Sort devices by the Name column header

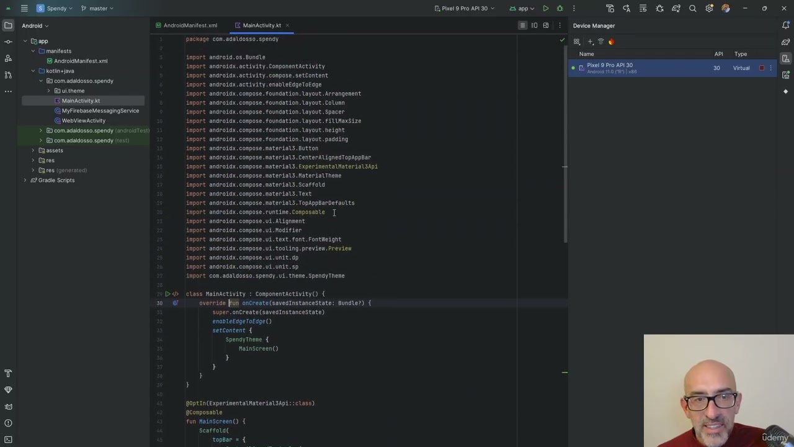pos(587,54)
